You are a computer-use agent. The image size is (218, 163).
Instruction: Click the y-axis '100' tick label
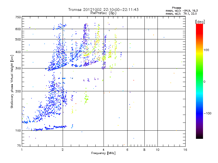(18, 131)
